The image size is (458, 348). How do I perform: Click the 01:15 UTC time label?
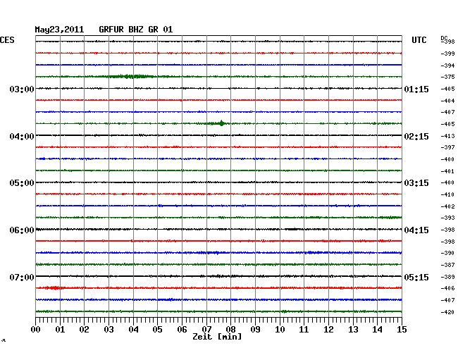click(x=416, y=89)
